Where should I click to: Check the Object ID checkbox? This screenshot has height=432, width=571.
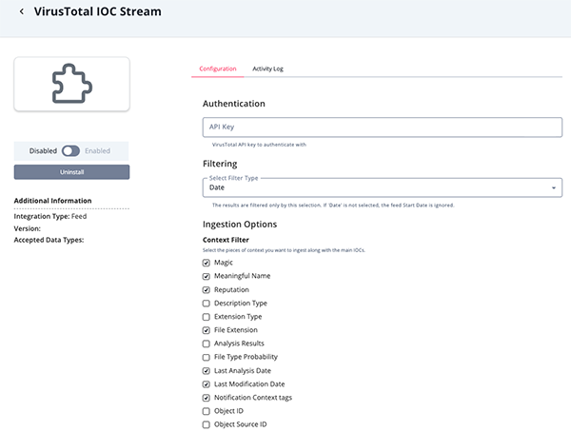click(207, 411)
